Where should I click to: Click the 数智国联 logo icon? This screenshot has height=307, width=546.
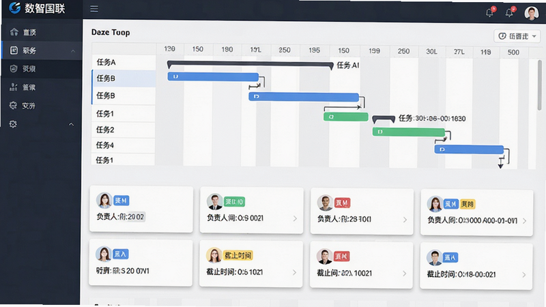(x=14, y=8)
